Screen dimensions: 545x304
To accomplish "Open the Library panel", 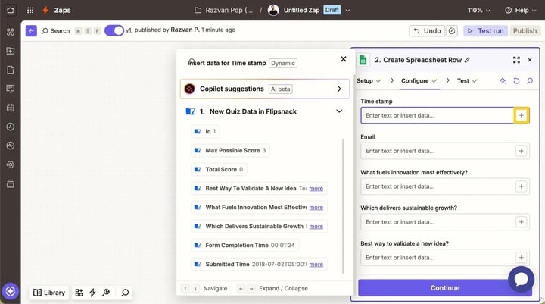I will pyautogui.click(x=49, y=293).
